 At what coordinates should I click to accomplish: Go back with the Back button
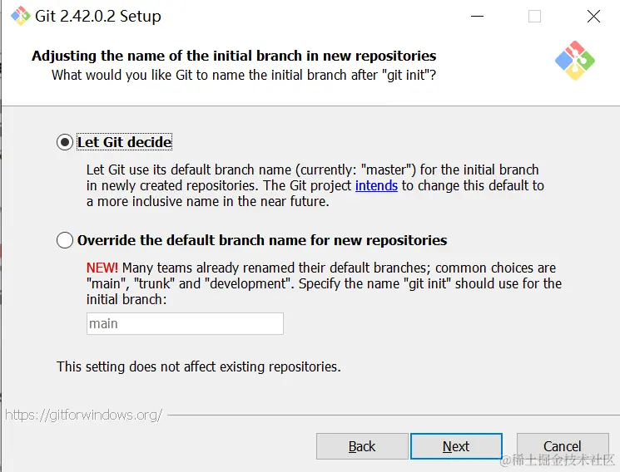(x=362, y=446)
